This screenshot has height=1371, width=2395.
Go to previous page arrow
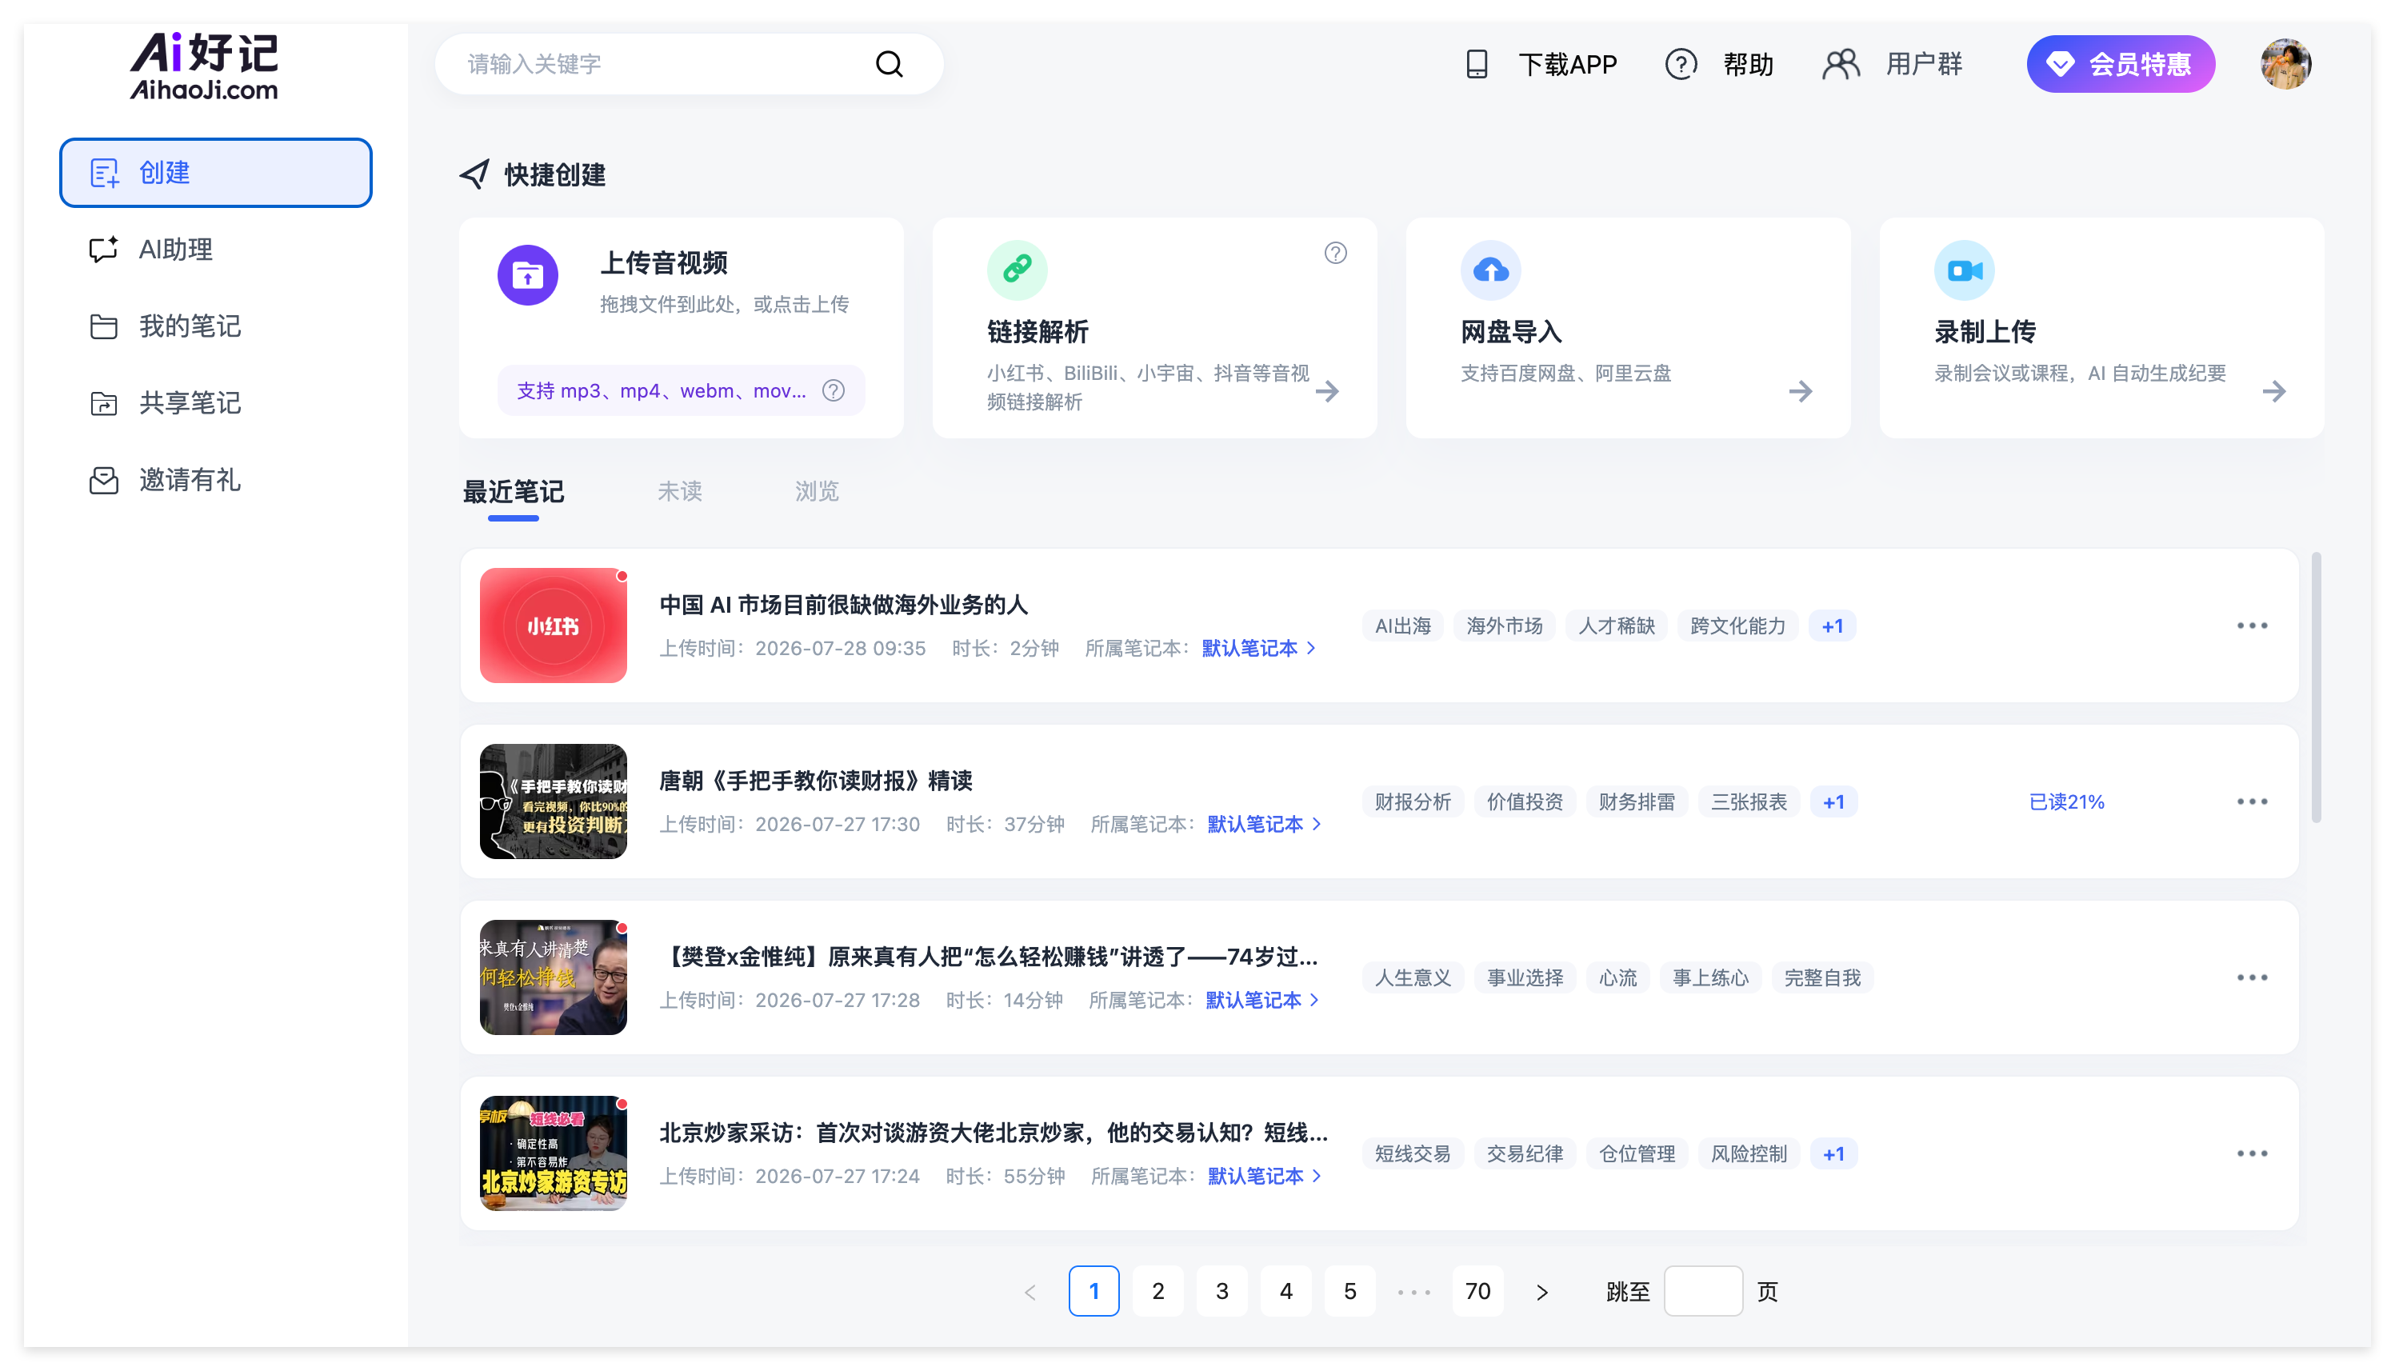click(1029, 1292)
